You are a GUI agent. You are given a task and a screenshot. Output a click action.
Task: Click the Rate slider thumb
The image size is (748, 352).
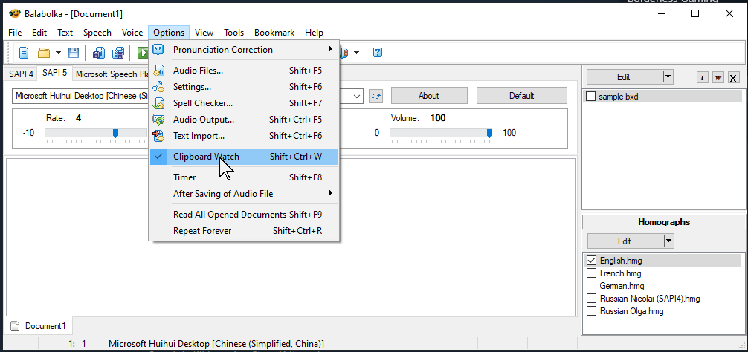tap(115, 134)
